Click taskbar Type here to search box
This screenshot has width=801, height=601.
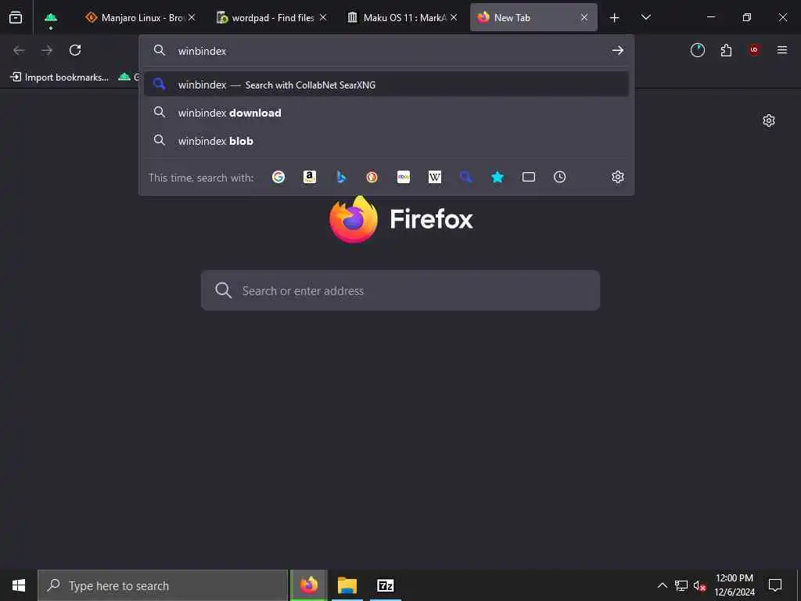163,585
